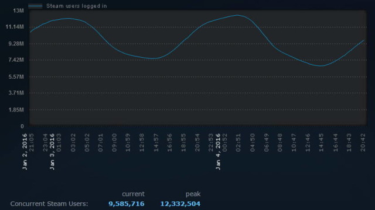Screen dimensions: 375x210
Task: Click the 16:44 time label
Action: click(336, 142)
